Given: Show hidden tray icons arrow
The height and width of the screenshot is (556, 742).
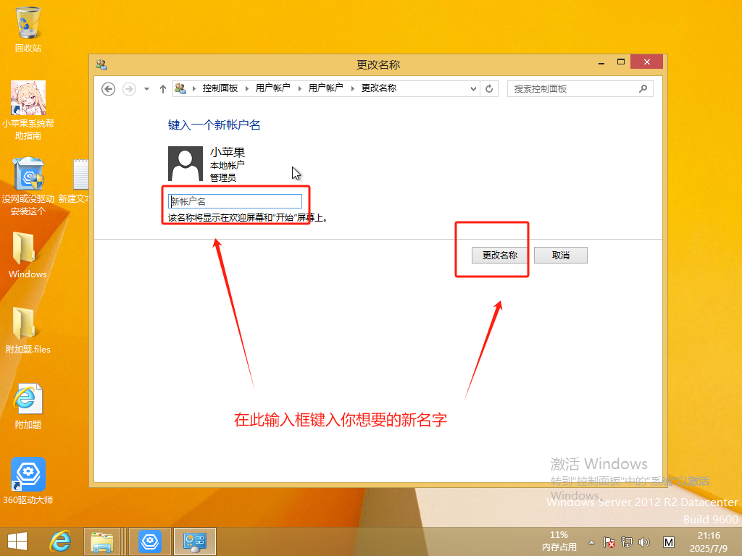Looking at the screenshot, I should click(x=591, y=542).
